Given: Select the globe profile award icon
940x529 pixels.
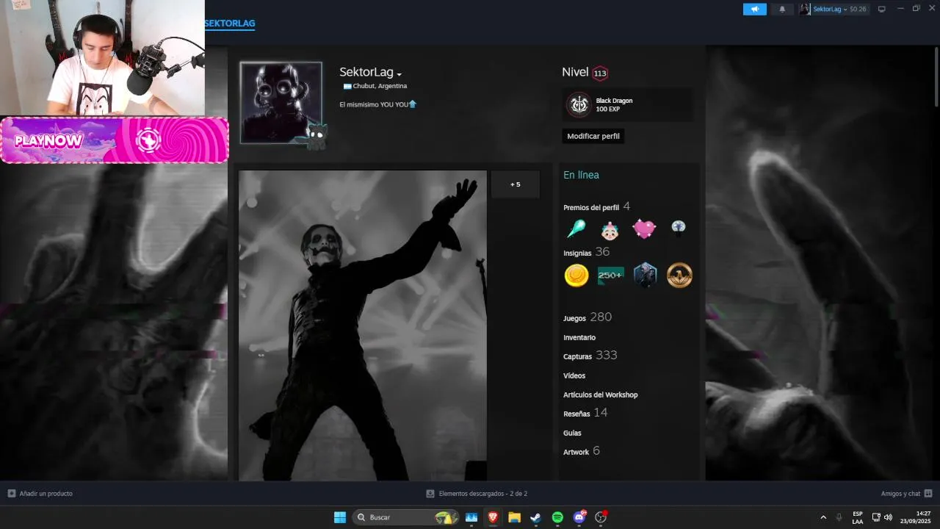Looking at the screenshot, I should click(x=678, y=228).
